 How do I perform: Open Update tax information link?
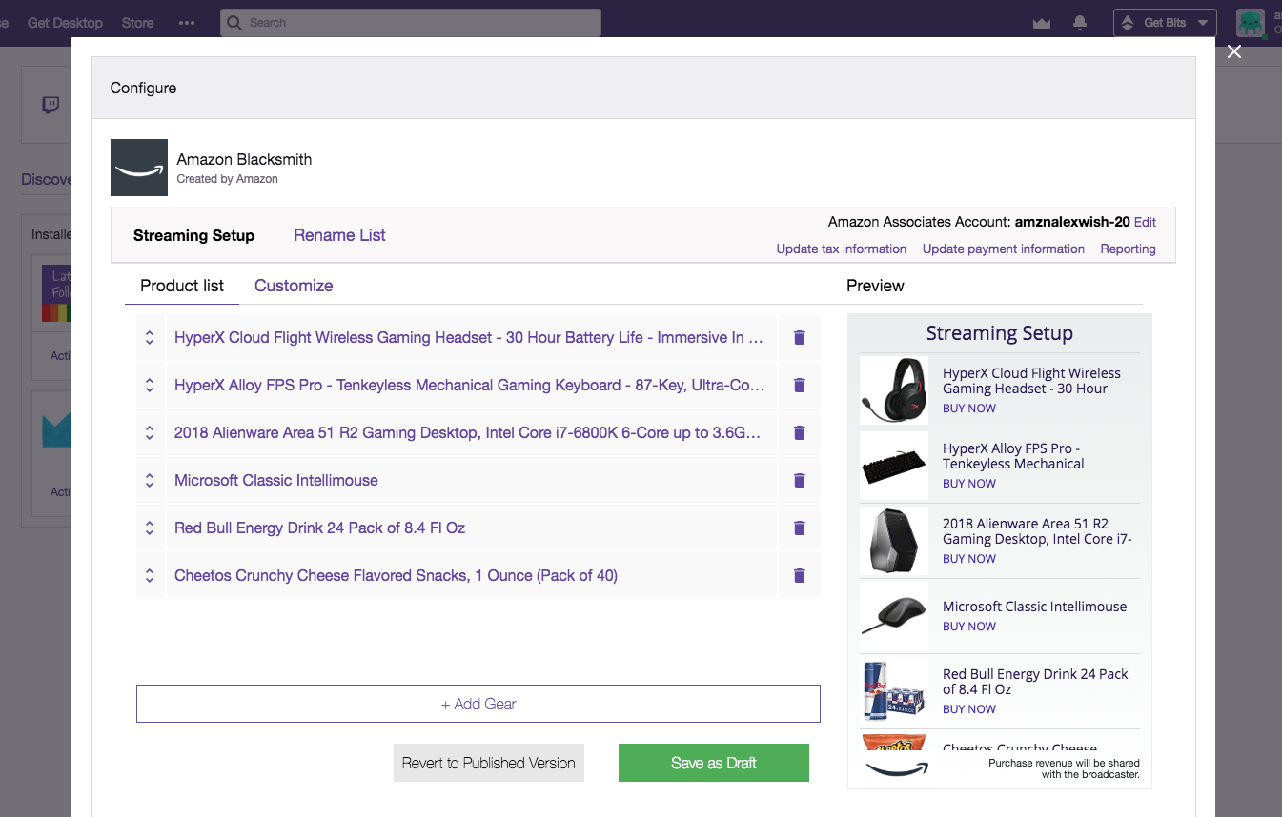point(841,249)
